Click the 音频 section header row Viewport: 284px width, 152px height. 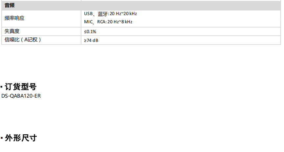(141, 6)
